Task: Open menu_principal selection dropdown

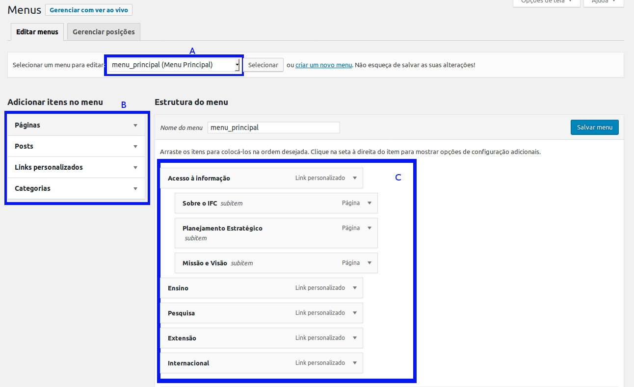Action: point(174,65)
